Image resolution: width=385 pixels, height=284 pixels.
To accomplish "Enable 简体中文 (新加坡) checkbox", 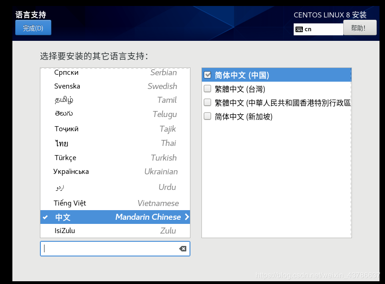I will pos(207,116).
